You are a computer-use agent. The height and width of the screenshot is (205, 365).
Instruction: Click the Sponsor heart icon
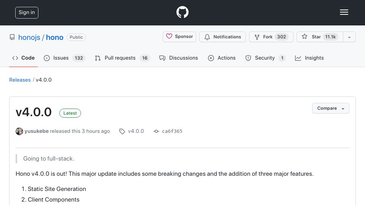pyautogui.click(x=169, y=36)
